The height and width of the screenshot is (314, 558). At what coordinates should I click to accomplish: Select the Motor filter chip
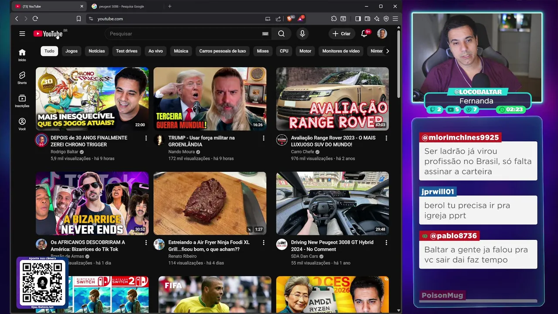[305, 51]
